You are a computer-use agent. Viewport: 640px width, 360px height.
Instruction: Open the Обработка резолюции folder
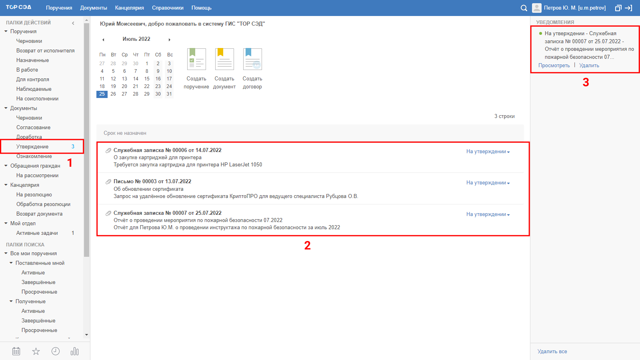pos(43,204)
